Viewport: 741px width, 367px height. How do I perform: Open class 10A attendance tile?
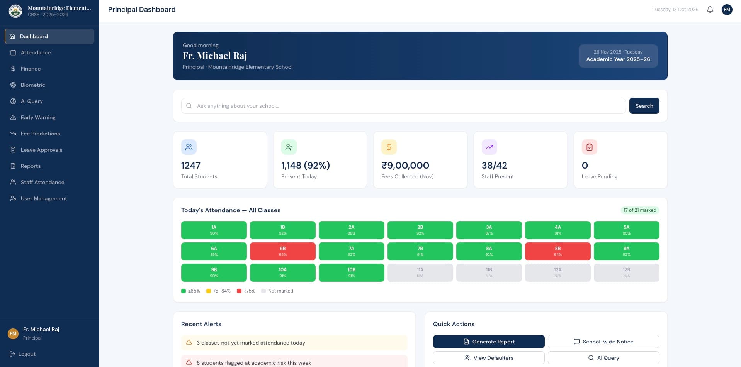pyautogui.click(x=283, y=272)
